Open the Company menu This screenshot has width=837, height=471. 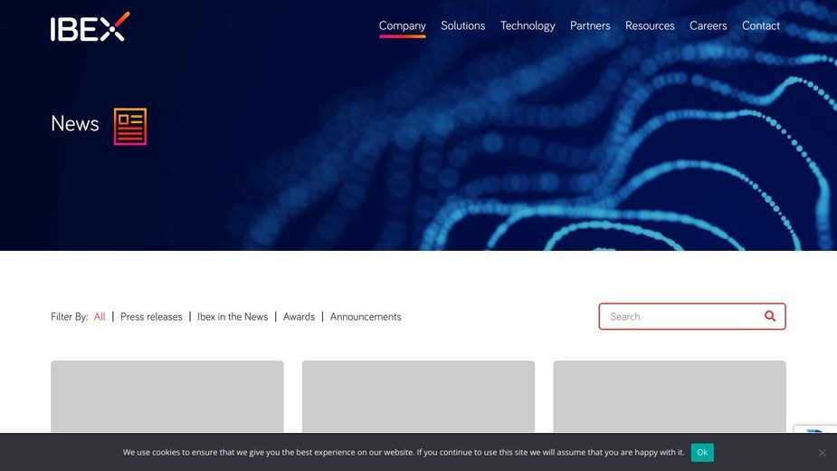point(403,25)
